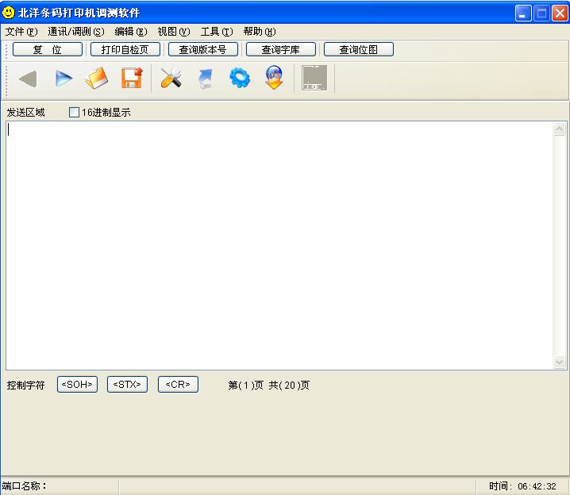Image resolution: width=570 pixels, height=495 pixels.
Task: Insert the <CR> control character
Action: (178, 385)
